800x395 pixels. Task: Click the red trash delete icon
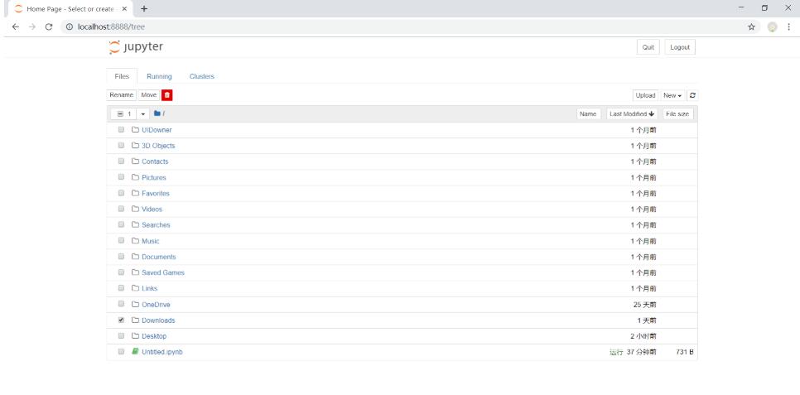pos(167,95)
